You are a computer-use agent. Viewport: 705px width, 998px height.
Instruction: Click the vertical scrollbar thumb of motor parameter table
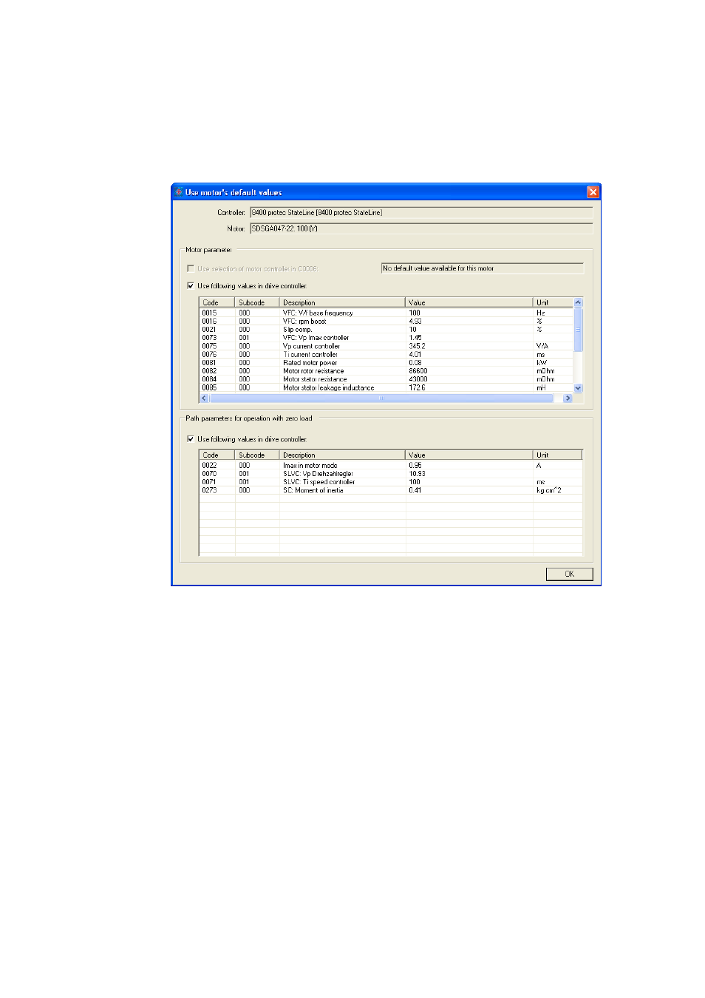578,329
